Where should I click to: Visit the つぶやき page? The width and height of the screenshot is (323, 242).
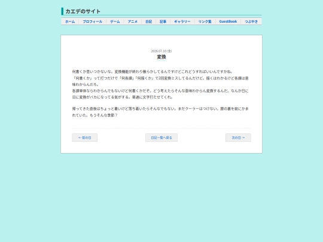(x=251, y=22)
